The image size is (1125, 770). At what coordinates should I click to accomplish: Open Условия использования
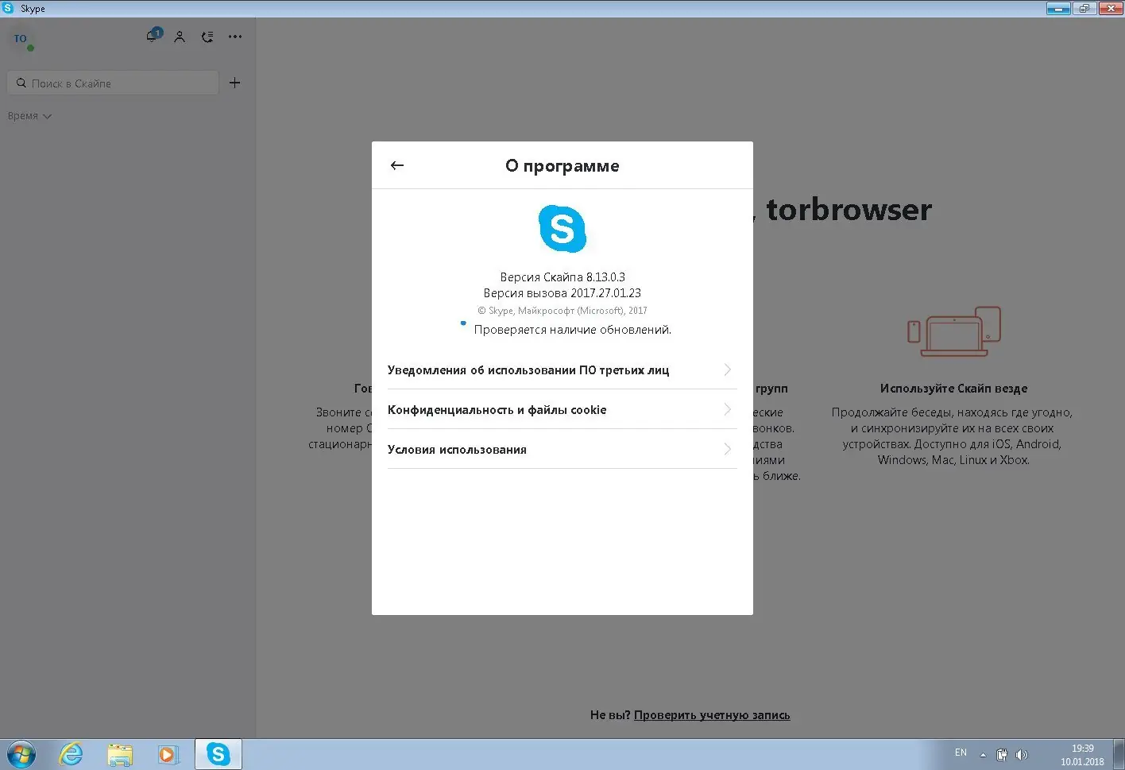tap(562, 449)
